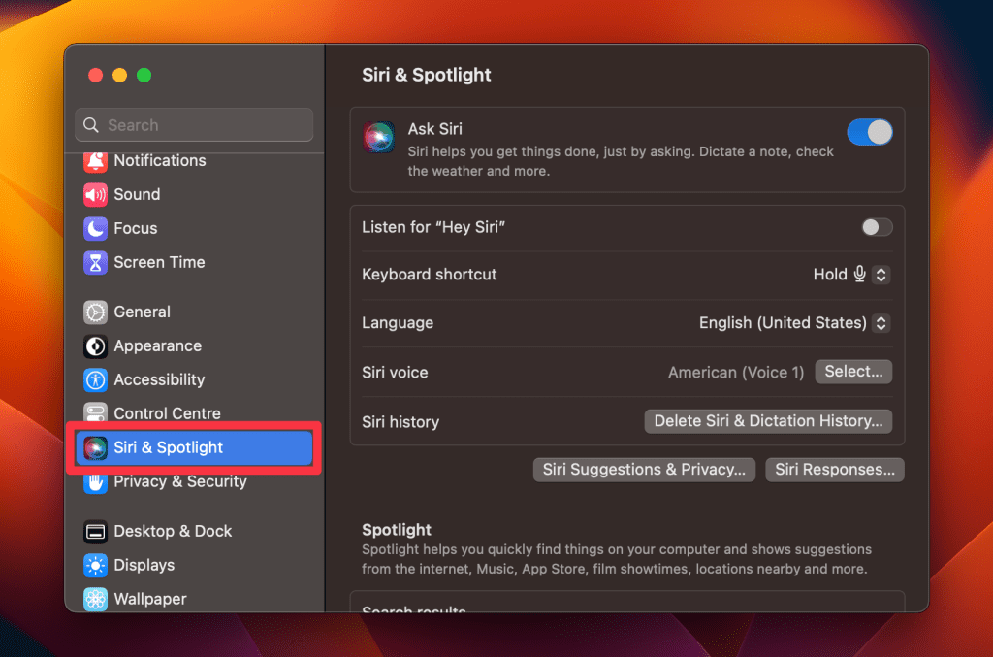Disable the Ask Siri toggle
The height and width of the screenshot is (657, 993).
[869, 133]
